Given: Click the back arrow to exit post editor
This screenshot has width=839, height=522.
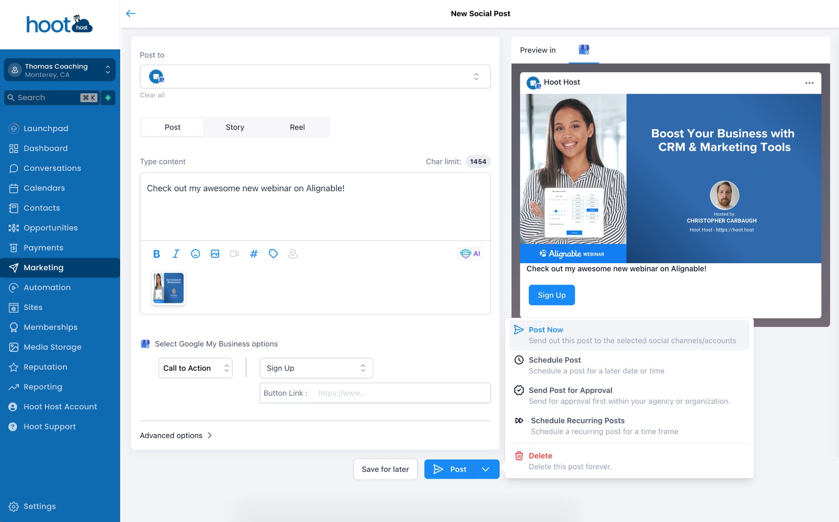Looking at the screenshot, I should (131, 14).
